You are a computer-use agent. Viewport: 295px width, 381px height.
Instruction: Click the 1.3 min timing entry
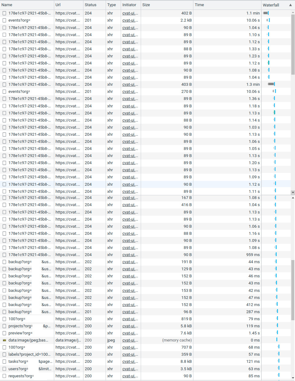click(254, 84)
